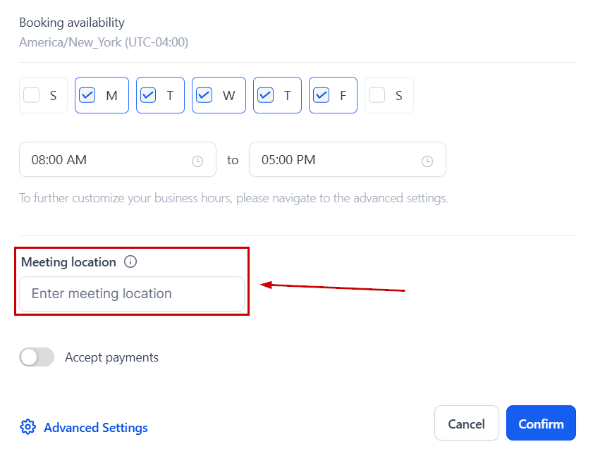Click the gear icon next to Advanced Settings
This screenshot has height=456, width=593.
pyautogui.click(x=27, y=427)
